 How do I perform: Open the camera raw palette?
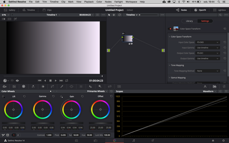5,87
